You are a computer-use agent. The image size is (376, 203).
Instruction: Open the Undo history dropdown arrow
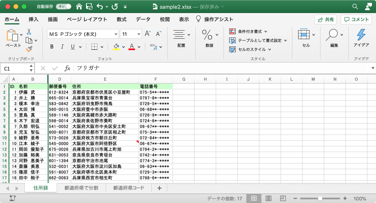click(107, 7)
